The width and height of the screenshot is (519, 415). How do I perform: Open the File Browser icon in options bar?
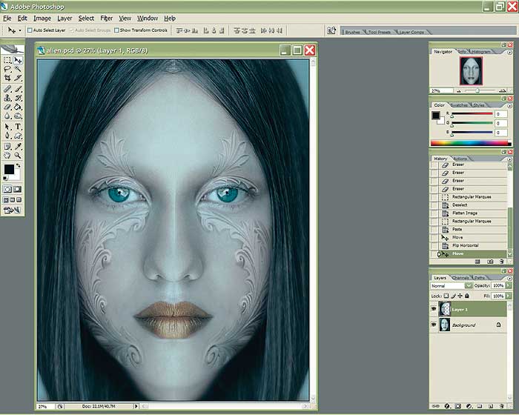[x=331, y=30]
